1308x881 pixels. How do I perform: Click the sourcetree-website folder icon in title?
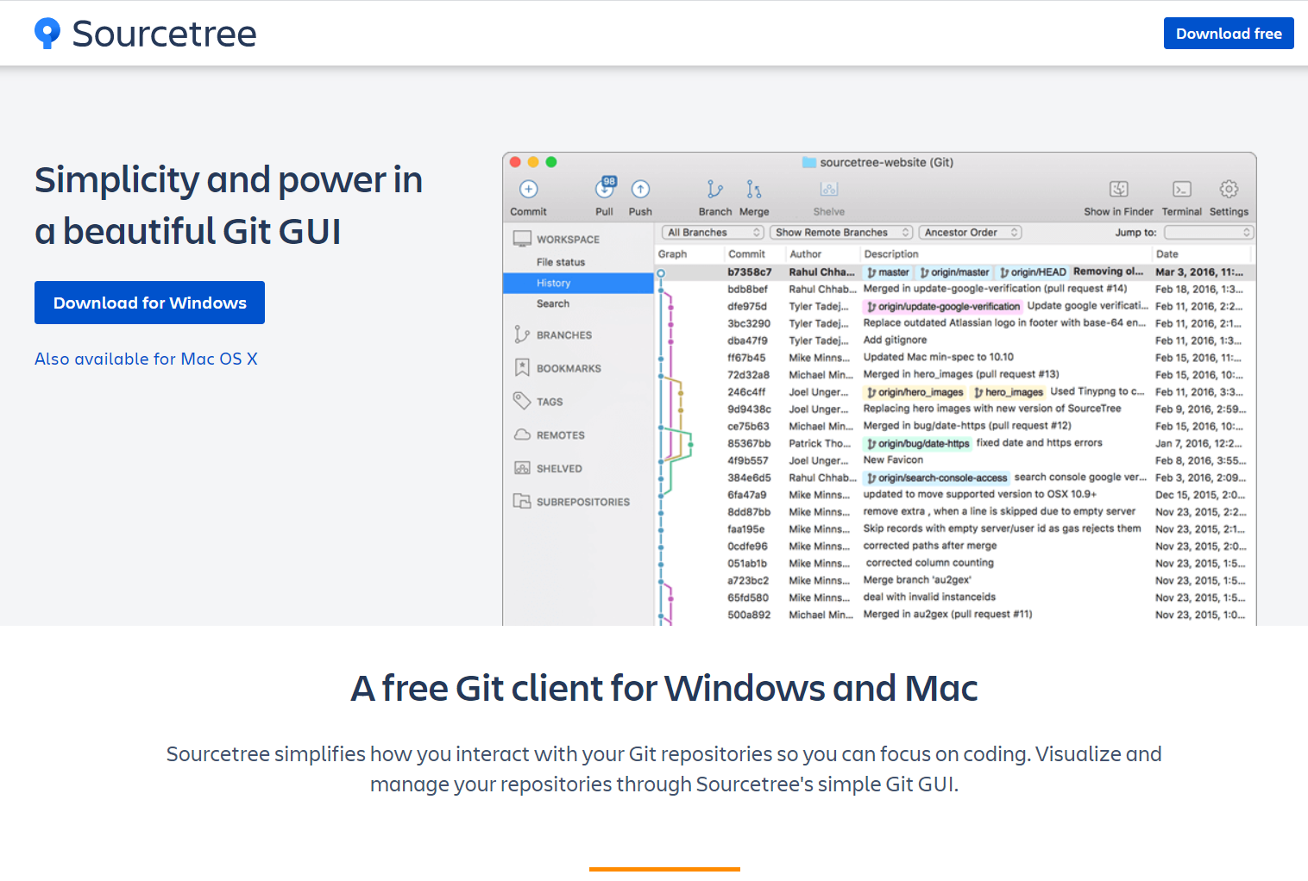point(809,162)
